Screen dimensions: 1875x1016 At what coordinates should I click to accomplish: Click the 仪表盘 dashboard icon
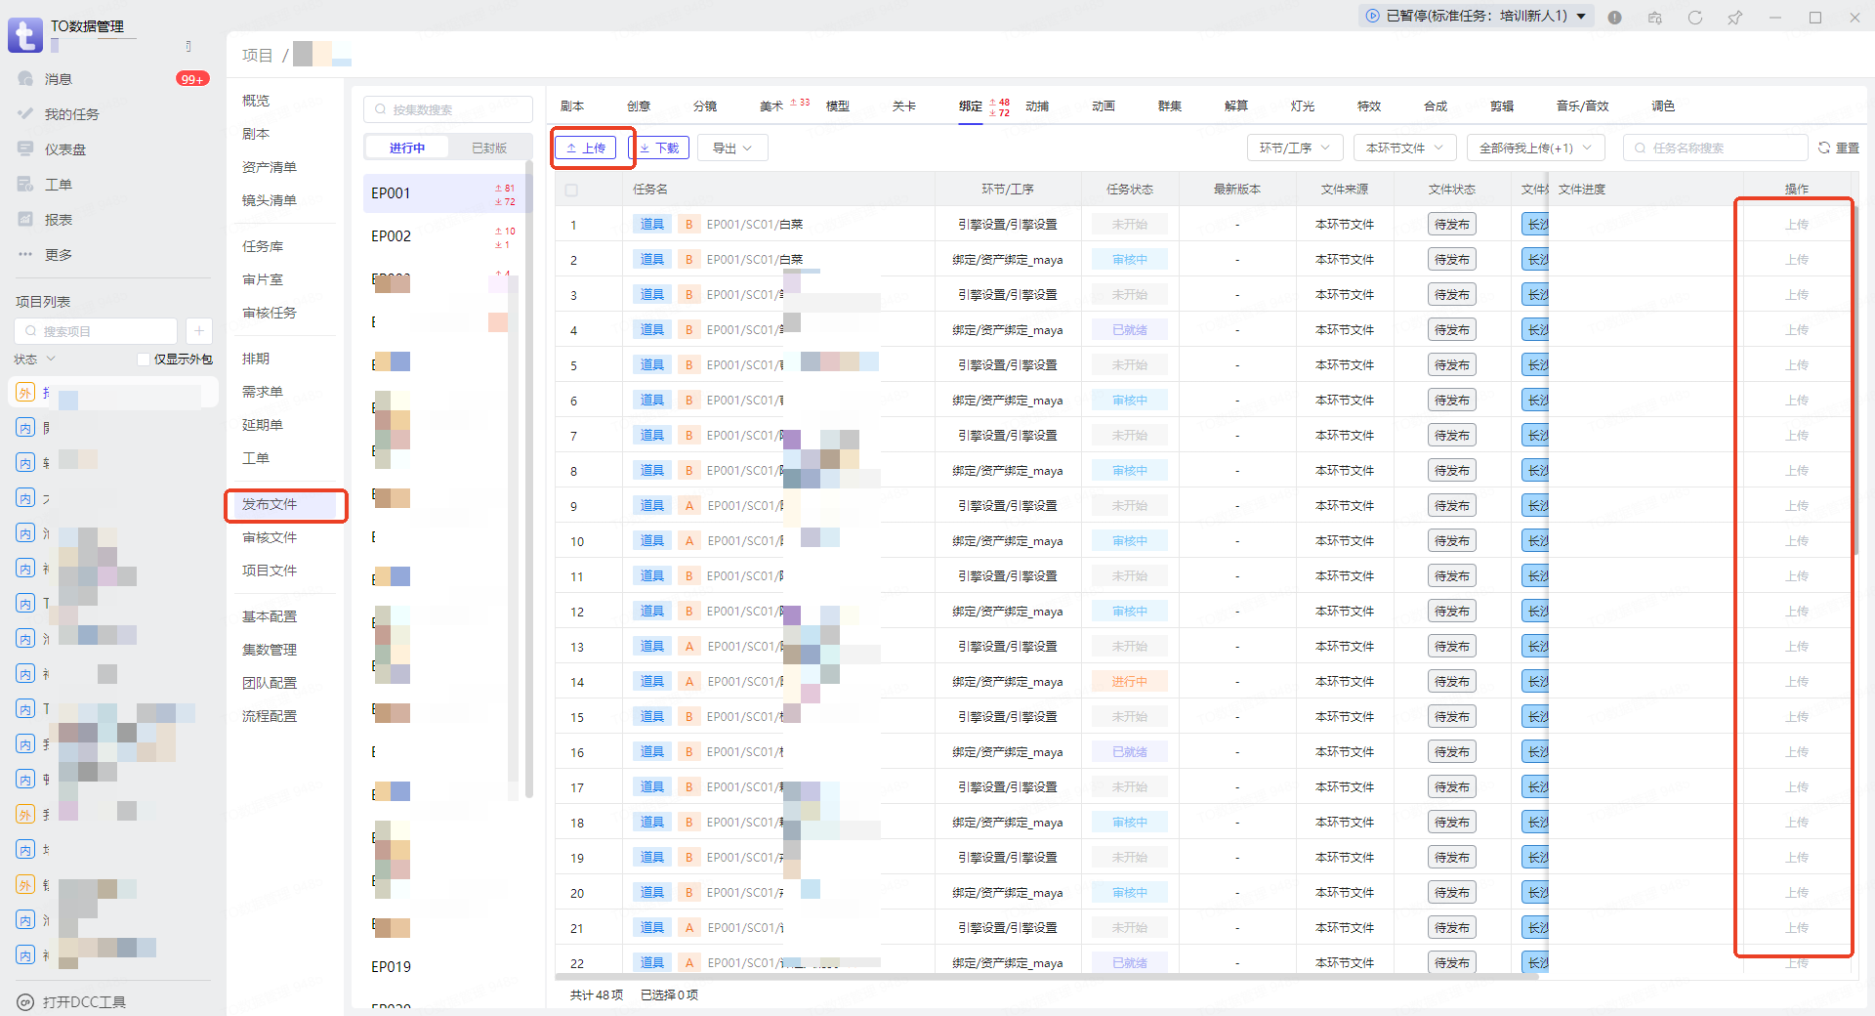26,149
